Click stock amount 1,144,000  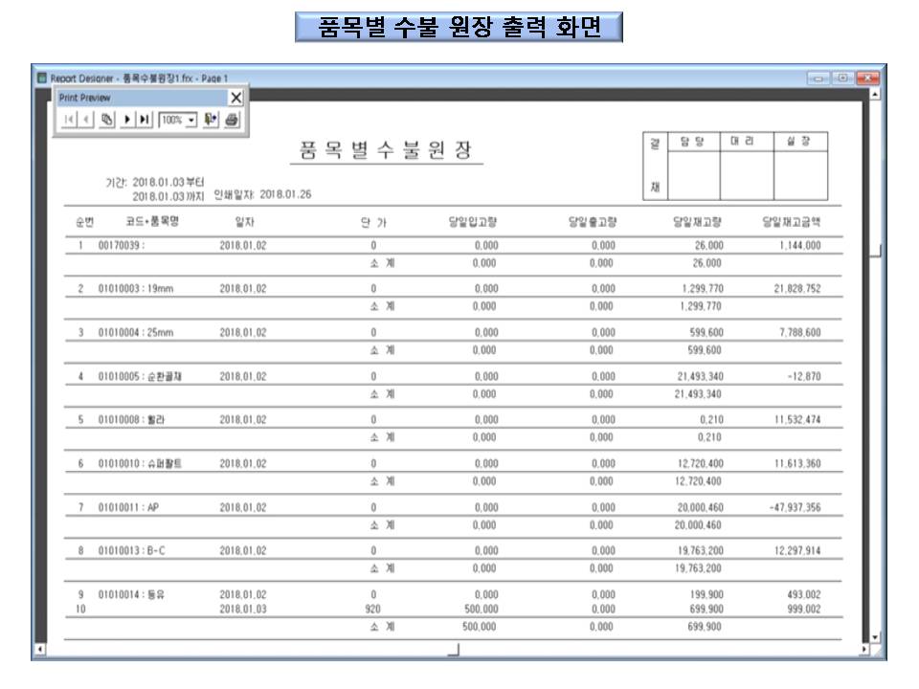tap(800, 246)
